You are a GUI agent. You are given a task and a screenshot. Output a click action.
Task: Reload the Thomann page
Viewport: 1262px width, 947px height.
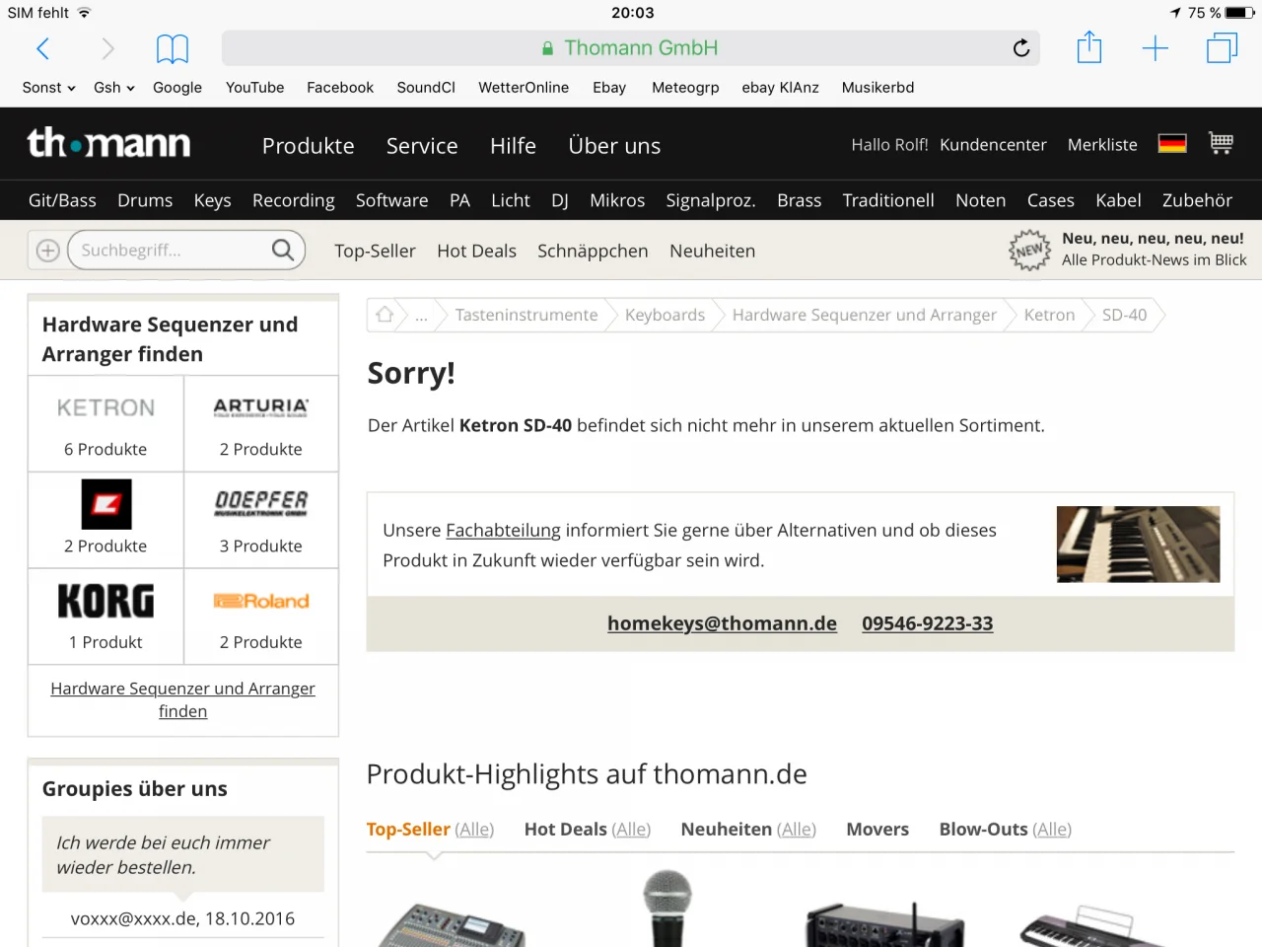(1021, 47)
